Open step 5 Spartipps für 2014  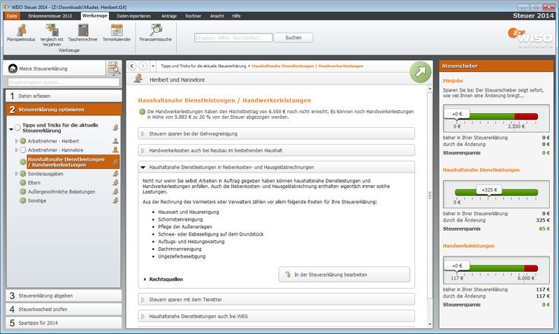pyautogui.click(x=64, y=323)
